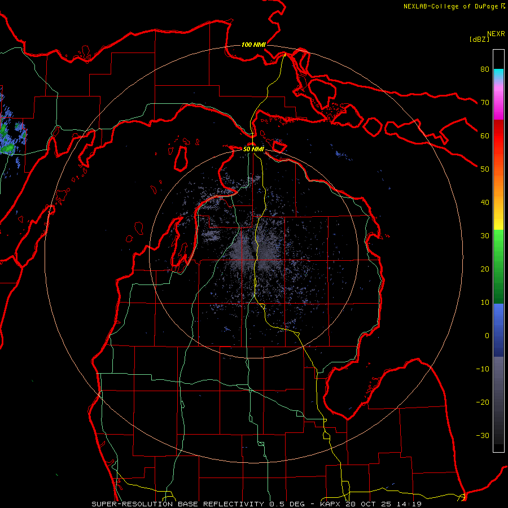Click the 50 value on the dBZ scale

point(485,169)
